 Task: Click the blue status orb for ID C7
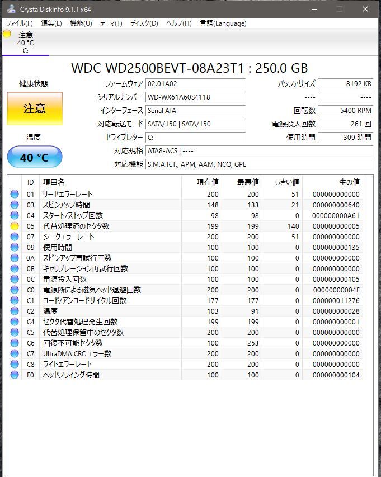point(15,354)
